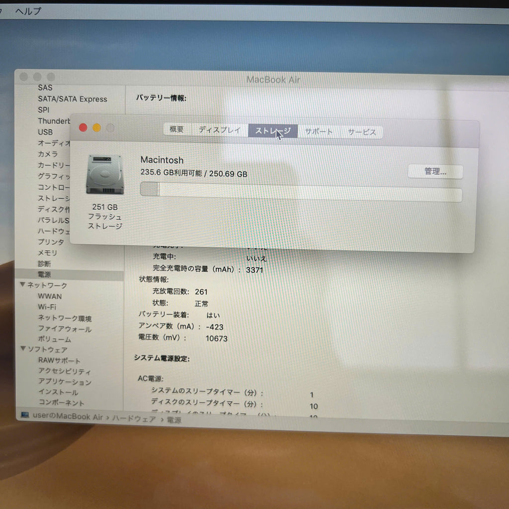Click the 充電中 value いいえ
This screenshot has width=509, height=509.
[256, 258]
